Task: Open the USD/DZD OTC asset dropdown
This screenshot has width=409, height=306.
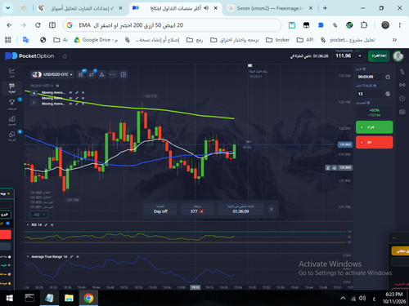Action: [52, 74]
